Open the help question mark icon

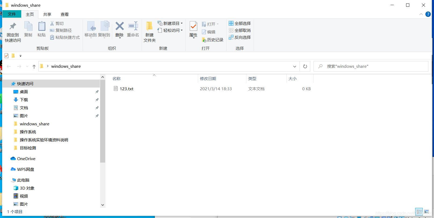428,14
